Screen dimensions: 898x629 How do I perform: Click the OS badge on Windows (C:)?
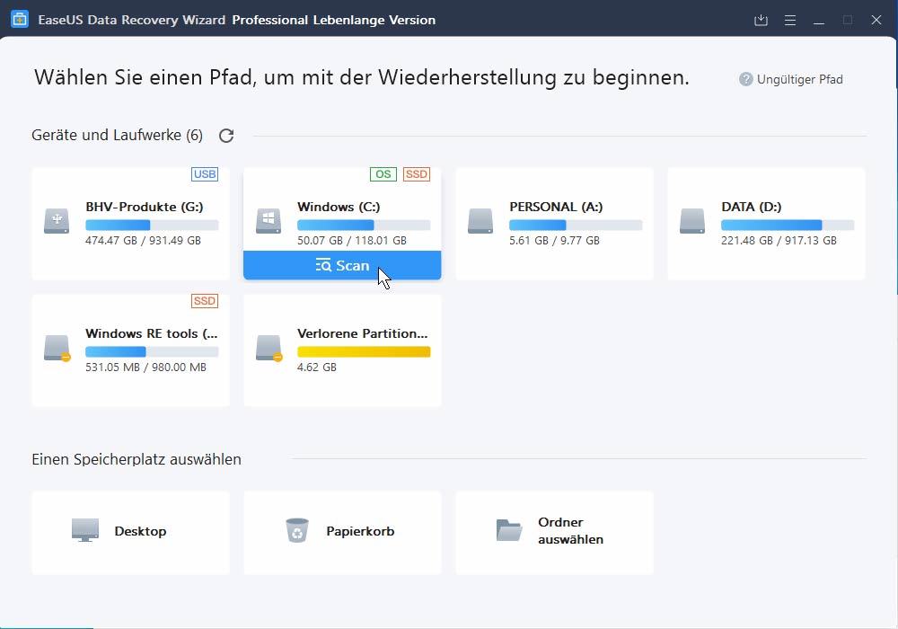pos(383,174)
